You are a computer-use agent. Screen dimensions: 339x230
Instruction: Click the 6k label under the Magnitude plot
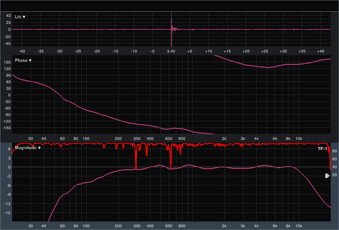pyautogui.click(x=275, y=226)
